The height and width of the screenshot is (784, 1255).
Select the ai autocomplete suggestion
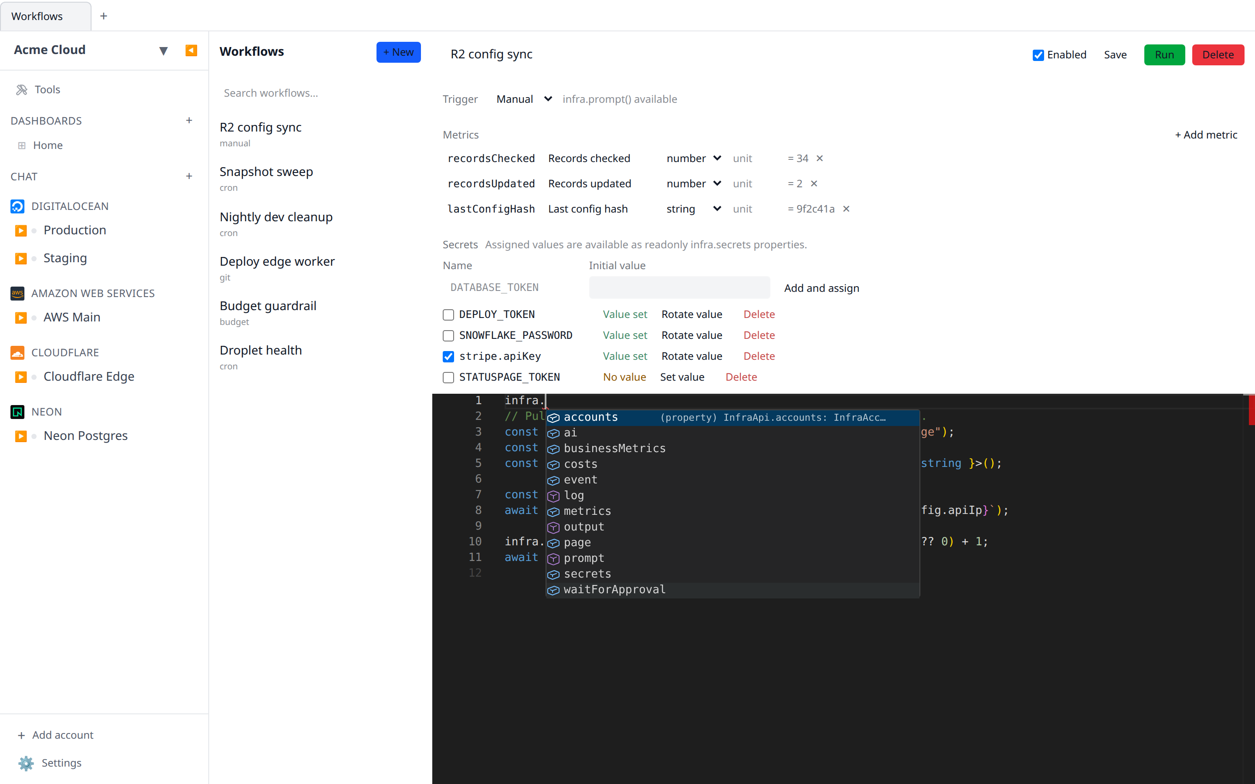pos(733,433)
